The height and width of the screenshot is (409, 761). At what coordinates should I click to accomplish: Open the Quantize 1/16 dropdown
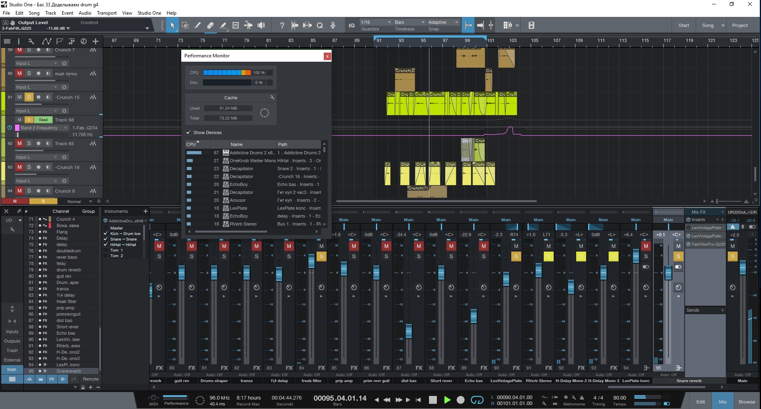point(376,22)
